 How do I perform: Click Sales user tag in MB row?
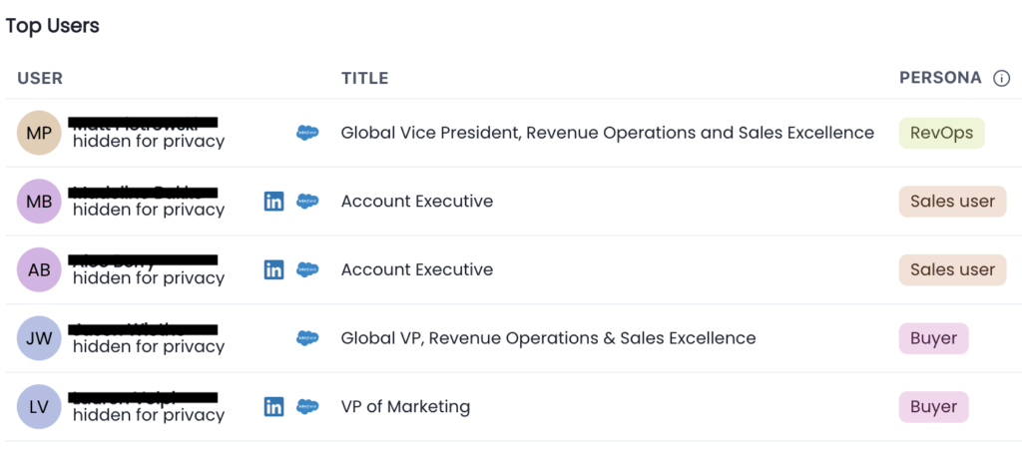pos(952,202)
